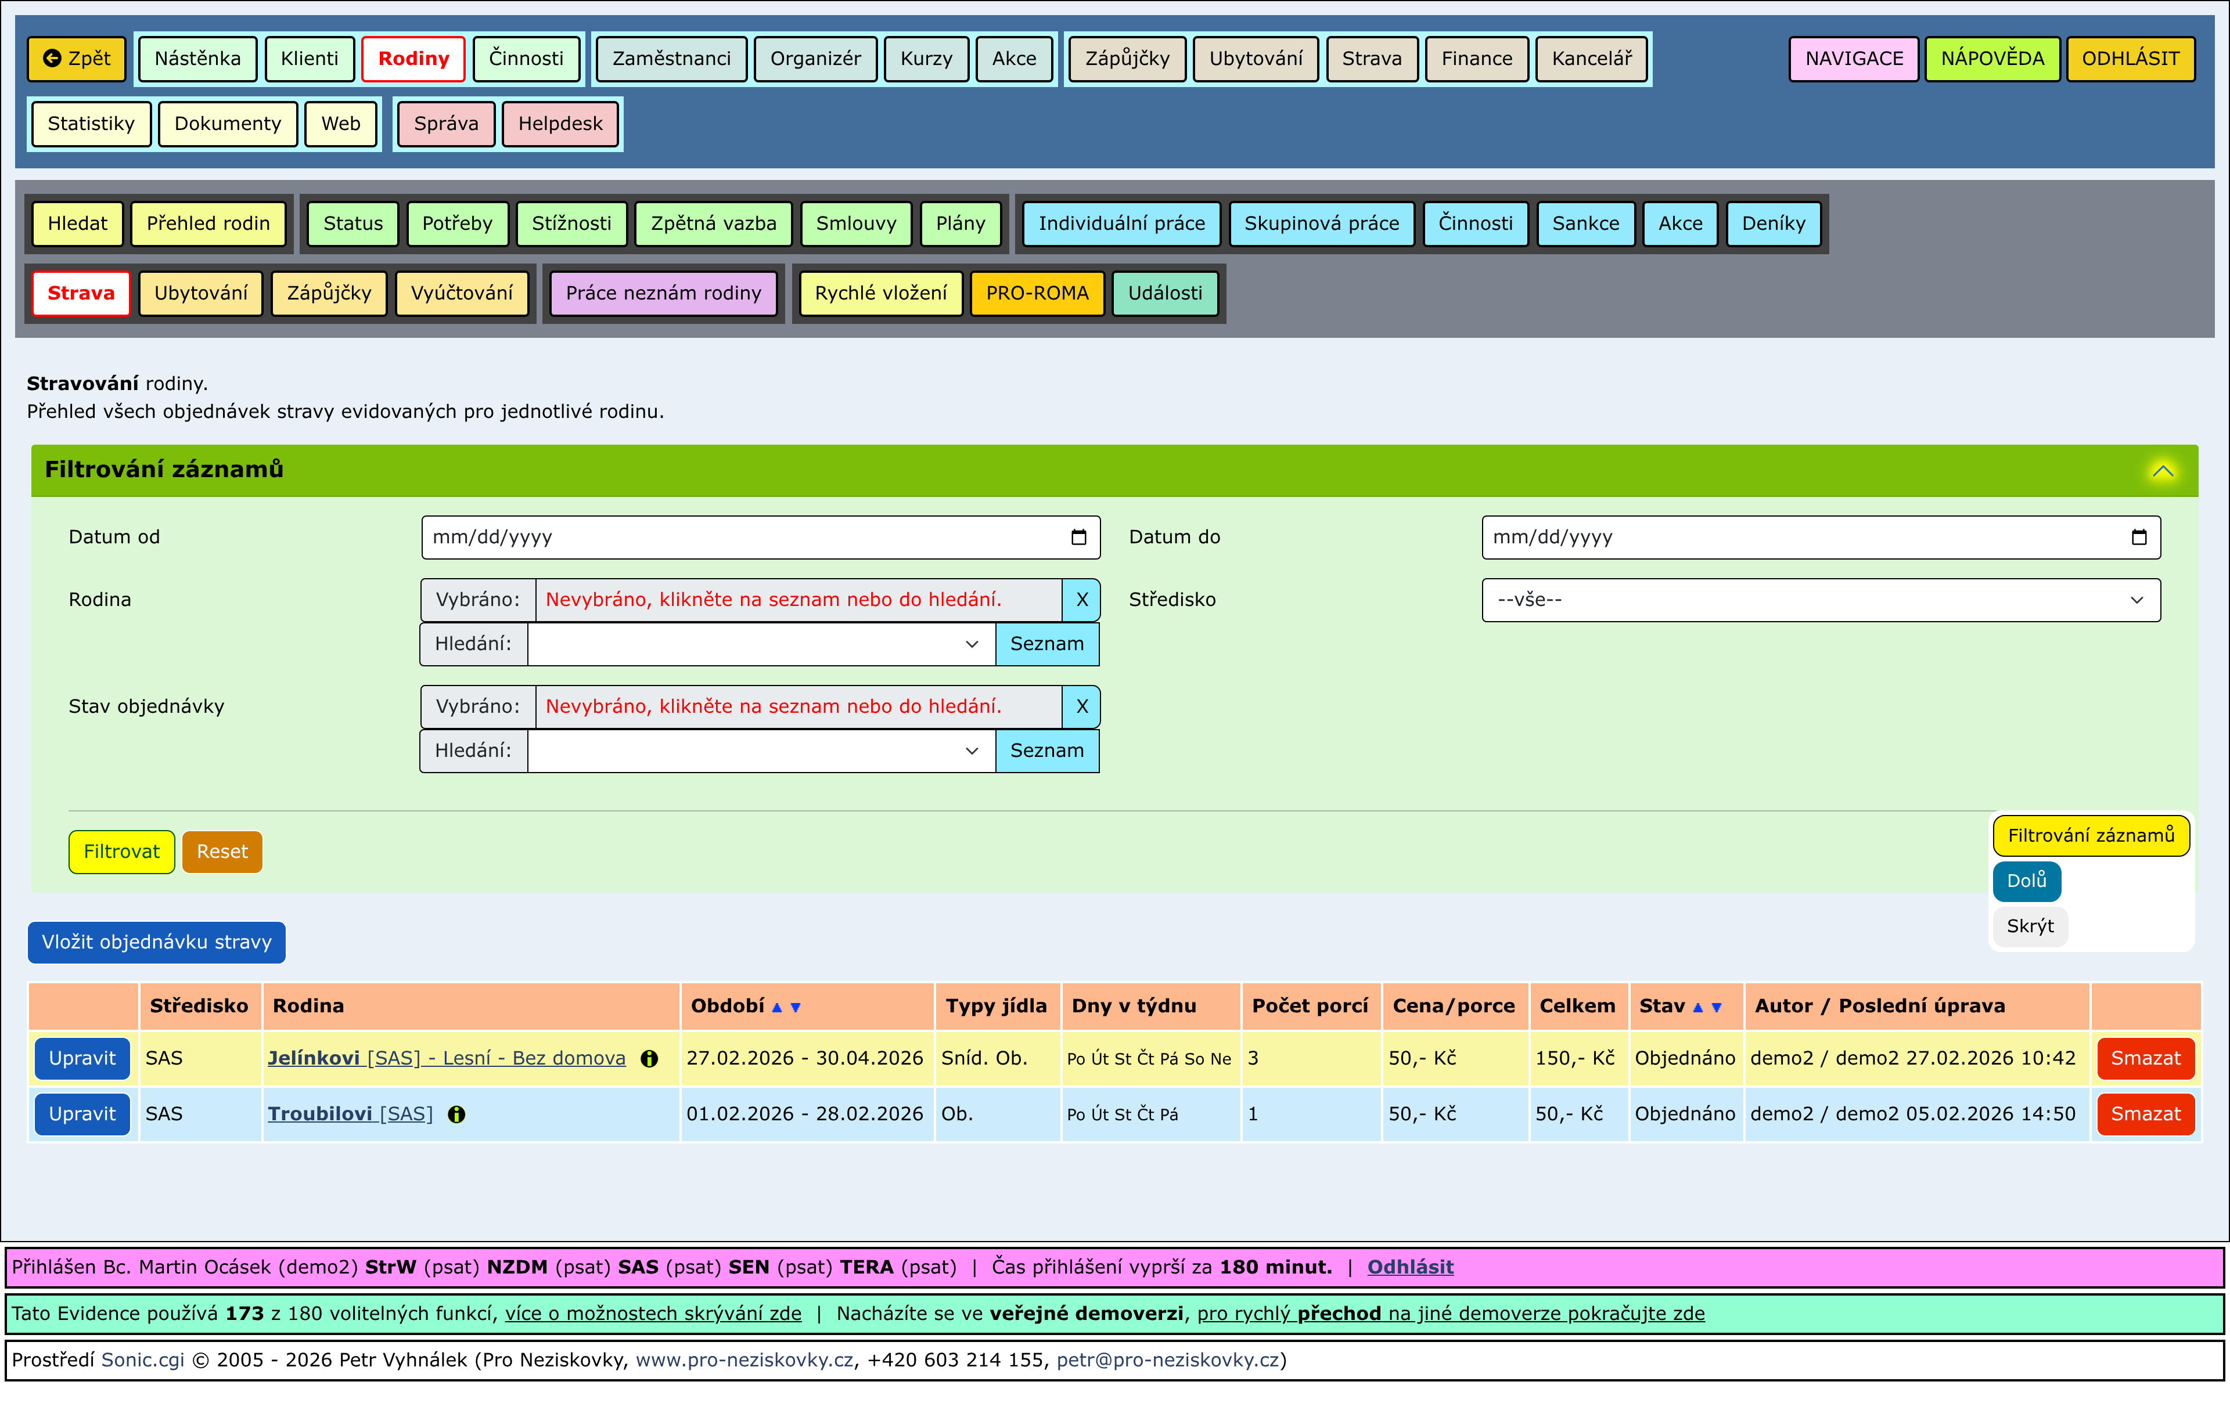
Task: Switch to the Klienti main menu
Action: pos(310,59)
